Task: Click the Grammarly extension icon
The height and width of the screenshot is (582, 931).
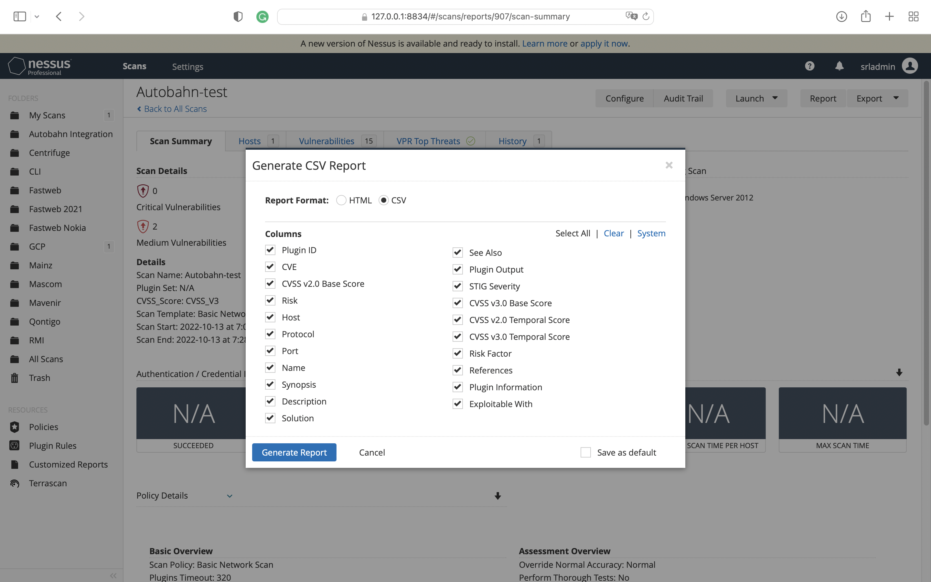Action: 262,16
